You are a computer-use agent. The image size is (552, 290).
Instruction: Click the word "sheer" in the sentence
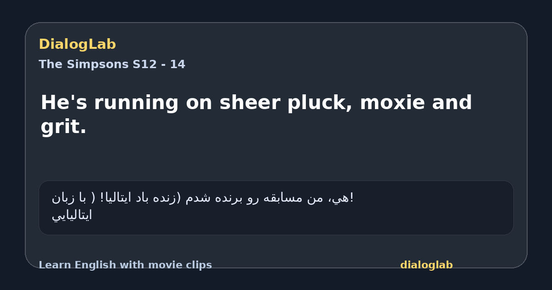[x=250, y=103]
